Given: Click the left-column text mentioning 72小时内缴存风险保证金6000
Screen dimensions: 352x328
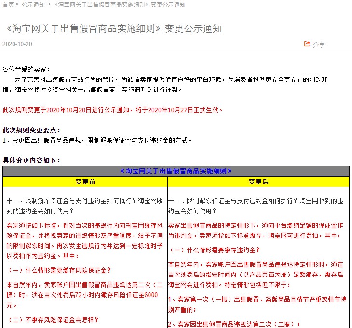Looking at the screenshot, I should (x=85, y=295).
